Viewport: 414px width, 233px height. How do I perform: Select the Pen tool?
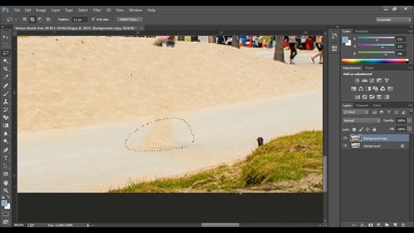click(6, 150)
